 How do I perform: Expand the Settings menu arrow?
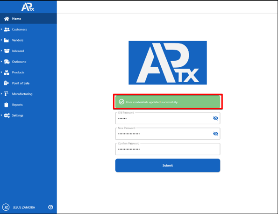click(x=1, y=115)
